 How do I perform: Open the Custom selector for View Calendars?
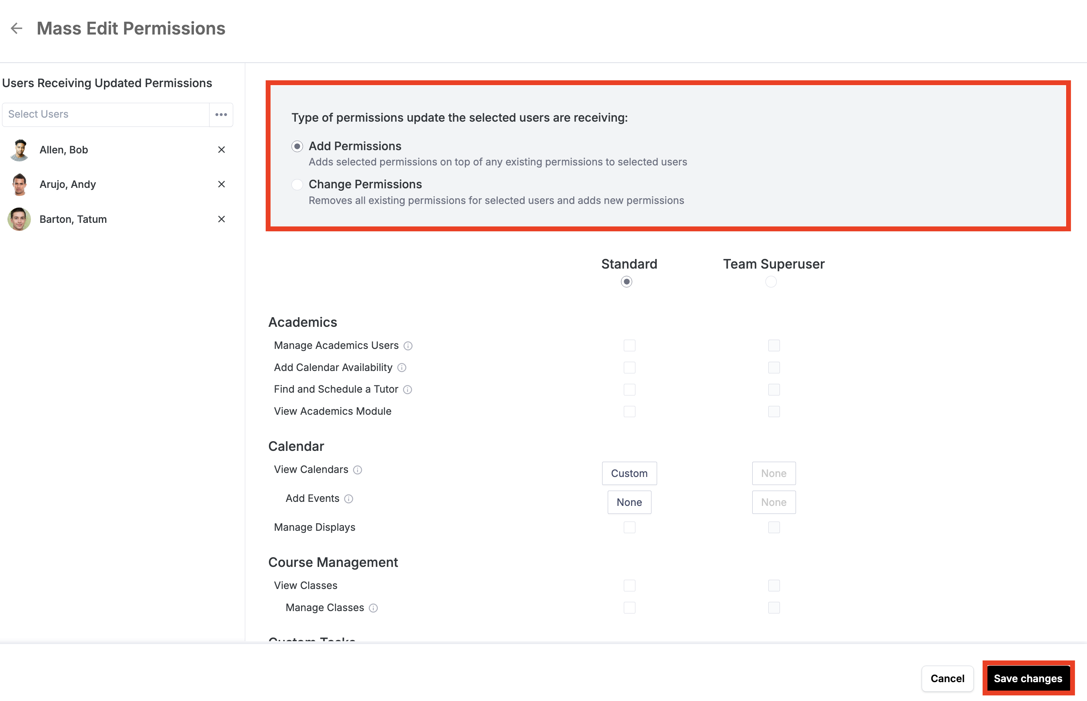point(629,473)
